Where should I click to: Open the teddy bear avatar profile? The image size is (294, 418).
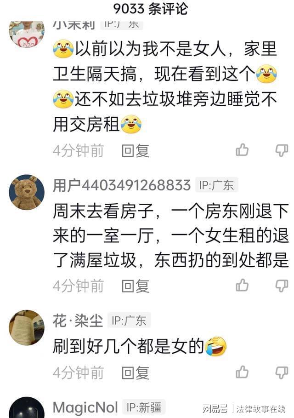[x=27, y=192]
